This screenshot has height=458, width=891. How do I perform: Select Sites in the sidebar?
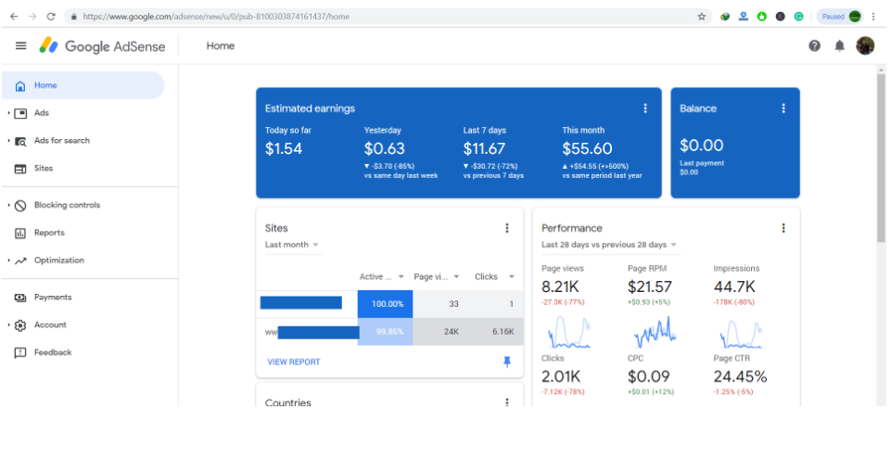(44, 168)
